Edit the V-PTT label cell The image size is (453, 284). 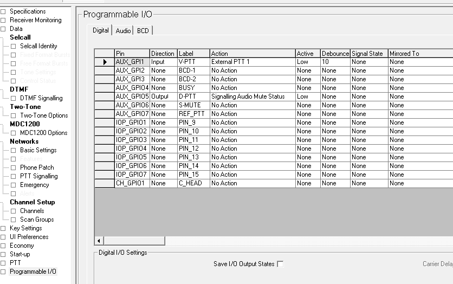(x=193, y=62)
